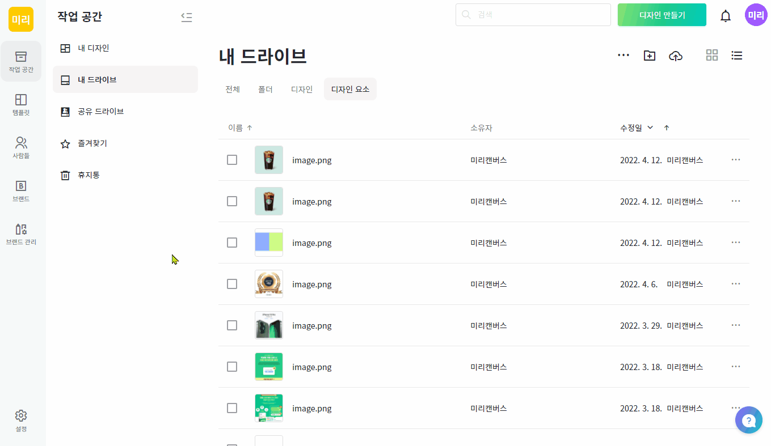Check the blue-green image.png row checkbox
This screenshot has width=771, height=446.
[x=232, y=243]
